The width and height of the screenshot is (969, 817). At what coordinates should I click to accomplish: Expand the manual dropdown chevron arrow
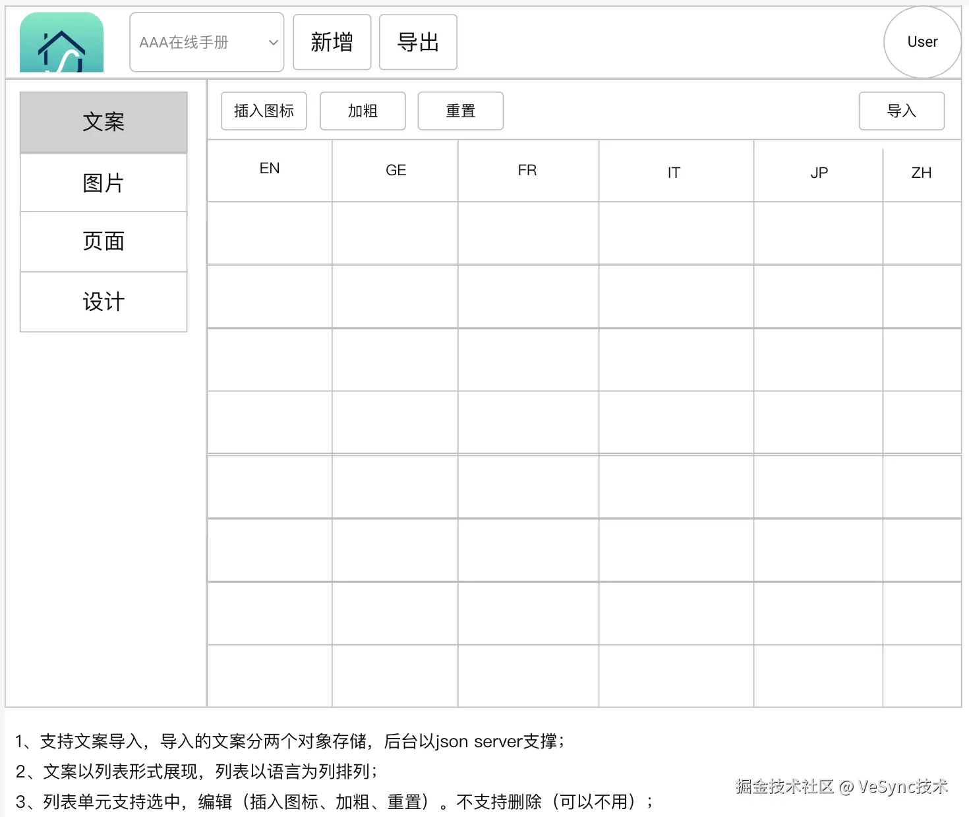coord(272,42)
